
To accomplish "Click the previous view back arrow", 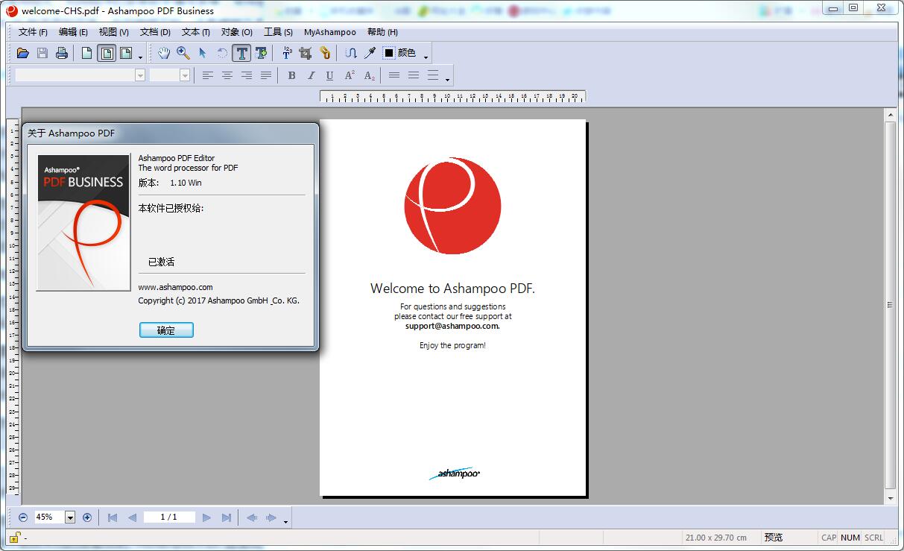I will (x=252, y=517).
